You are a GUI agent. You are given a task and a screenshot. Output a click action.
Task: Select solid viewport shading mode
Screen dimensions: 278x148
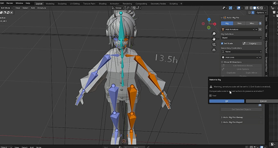pos(254,8)
